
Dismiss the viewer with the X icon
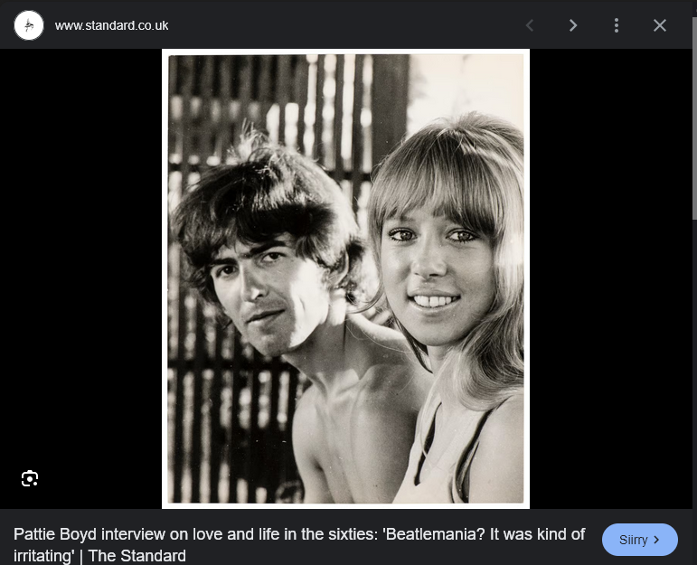tap(660, 25)
